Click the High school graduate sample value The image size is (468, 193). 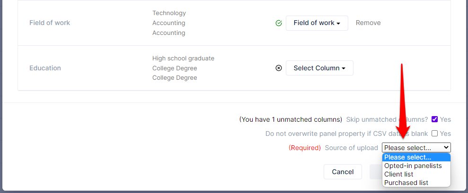(x=183, y=59)
